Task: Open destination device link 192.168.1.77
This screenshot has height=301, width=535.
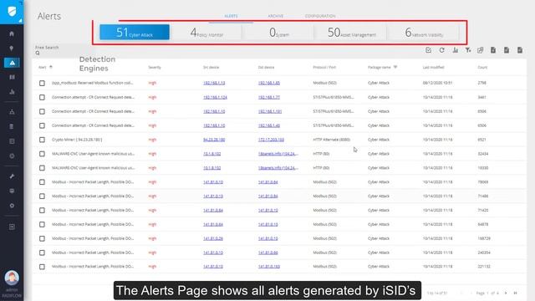Action: [x=269, y=97]
